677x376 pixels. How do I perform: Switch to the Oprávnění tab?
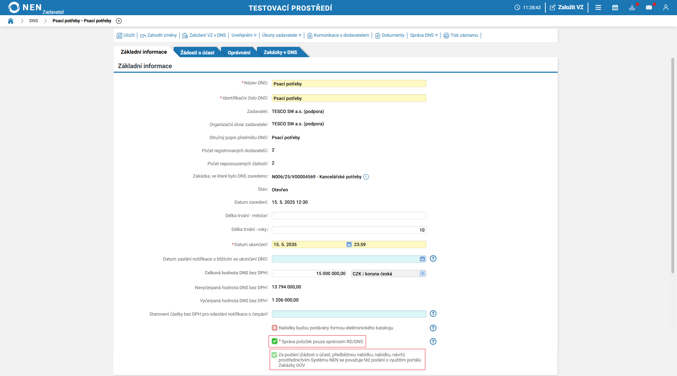[x=239, y=52]
